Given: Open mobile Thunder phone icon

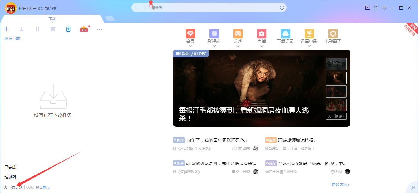Looking at the screenshot, I should point(68,29).
